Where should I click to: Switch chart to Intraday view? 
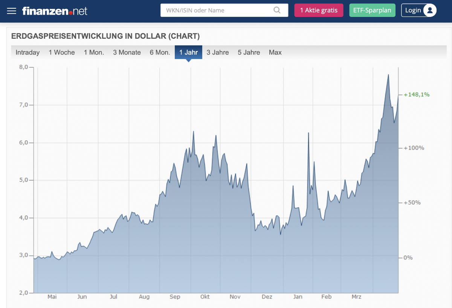pos(27,52)
